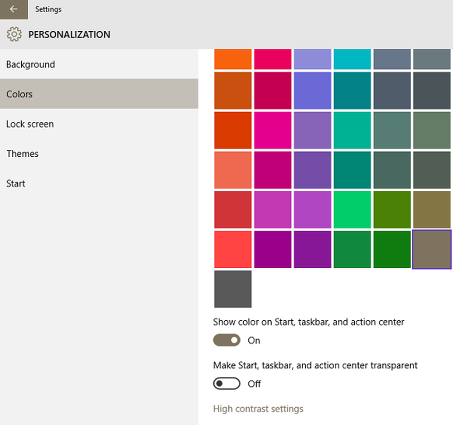Select the hot pink magenta swatch

pyautogui.click(x=273, y=130)
